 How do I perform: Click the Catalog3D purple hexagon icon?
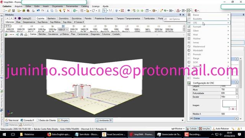[x=20, y=18]
